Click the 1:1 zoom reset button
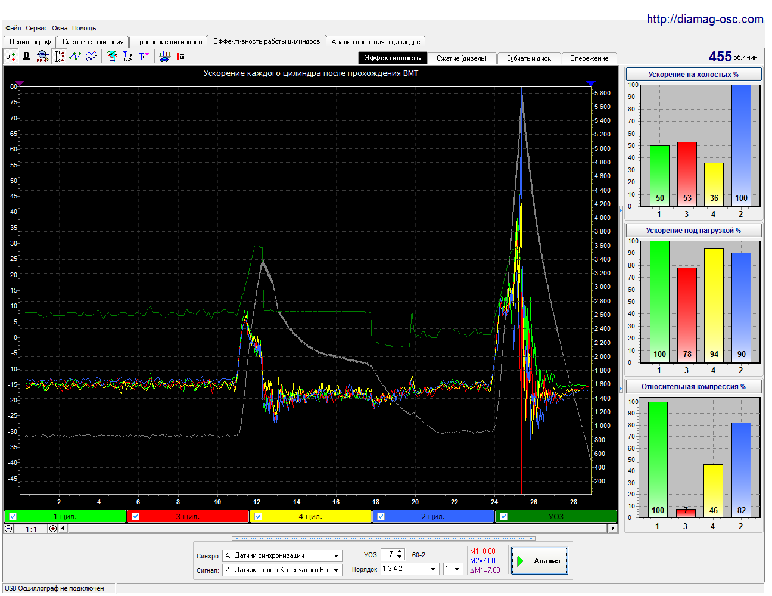772x596 pixels. pyautogui.click(x=32, y=529)
